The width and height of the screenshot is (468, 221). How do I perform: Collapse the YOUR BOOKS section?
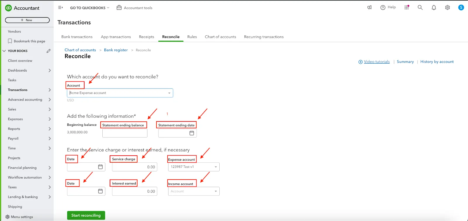(x=4, y=51)
